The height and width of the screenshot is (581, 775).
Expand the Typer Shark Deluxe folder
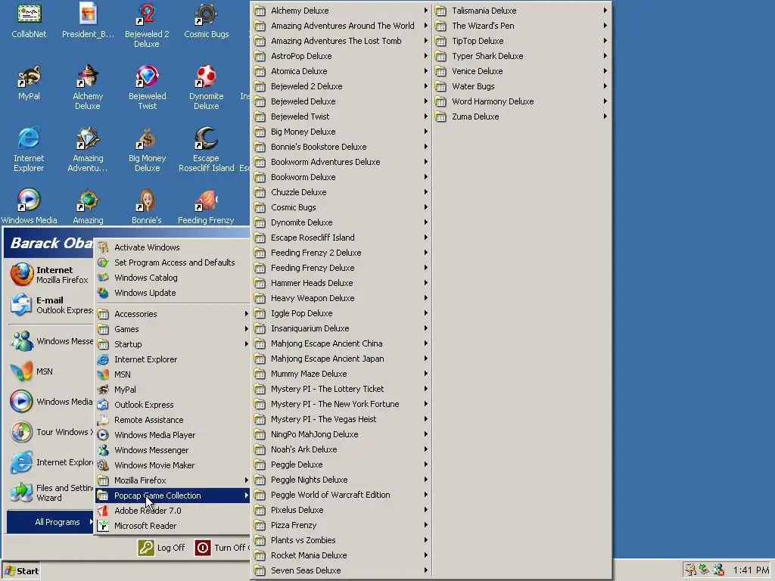tap(521, 56)
